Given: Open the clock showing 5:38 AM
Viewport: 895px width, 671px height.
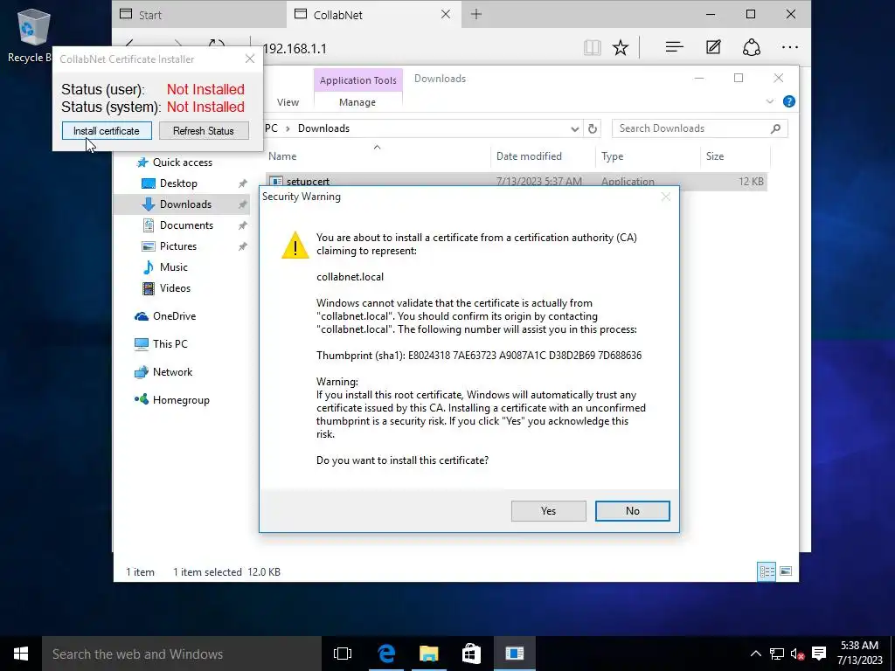Looking at the screenshot, I should tap(860, 653).
